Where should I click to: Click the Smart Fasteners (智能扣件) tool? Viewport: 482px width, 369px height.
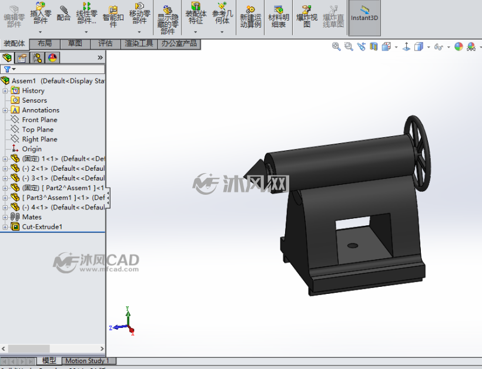point(113,16)
